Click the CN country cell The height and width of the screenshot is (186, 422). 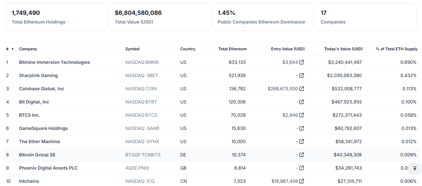(x=183, y=181)
